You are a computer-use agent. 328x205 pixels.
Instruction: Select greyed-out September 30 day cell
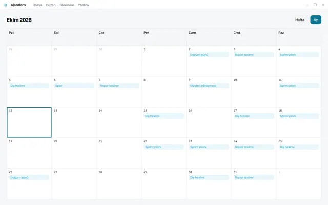(x=119, y=61)
